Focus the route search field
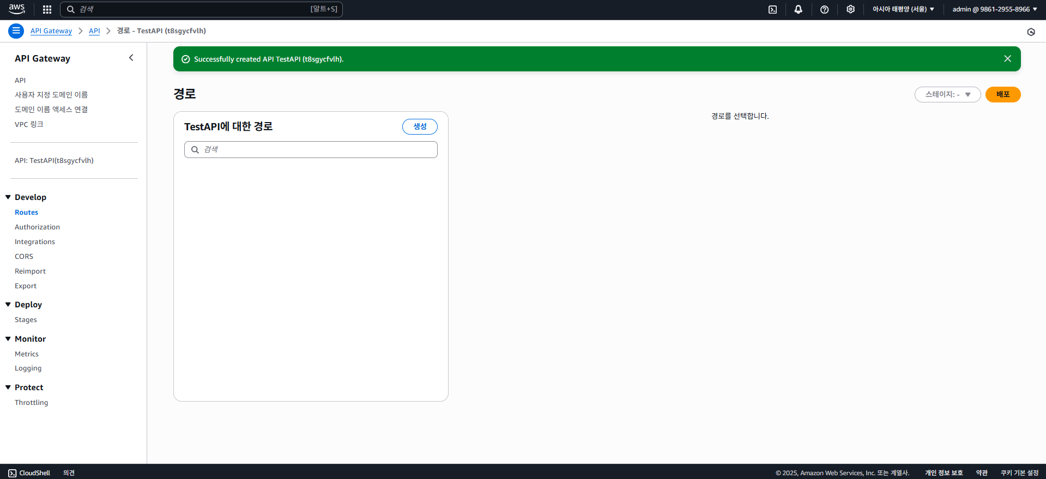1046x479 pixels. coord(311,149)
